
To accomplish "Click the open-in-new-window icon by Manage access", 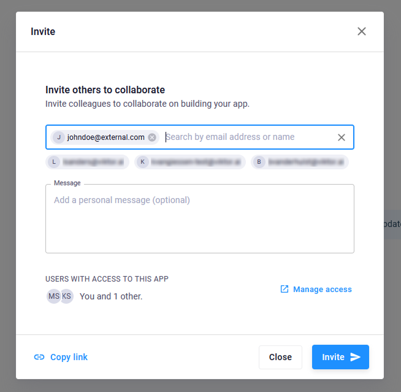I will pyautogui.click(x=285, y=289).
